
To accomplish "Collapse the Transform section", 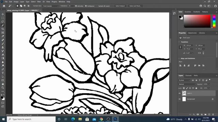I will point(179,42).
